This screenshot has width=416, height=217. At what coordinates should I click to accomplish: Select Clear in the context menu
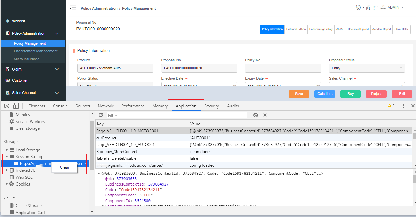[x=64, y=167]
